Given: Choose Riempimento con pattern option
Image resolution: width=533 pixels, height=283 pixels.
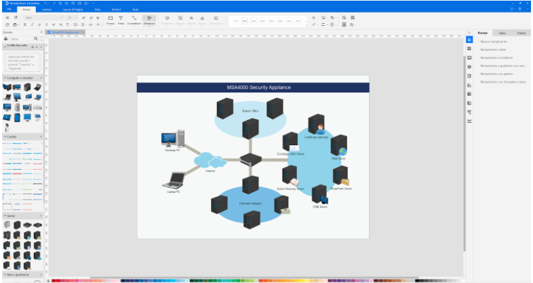Looking at the screenshot, I should click(496, 74).
